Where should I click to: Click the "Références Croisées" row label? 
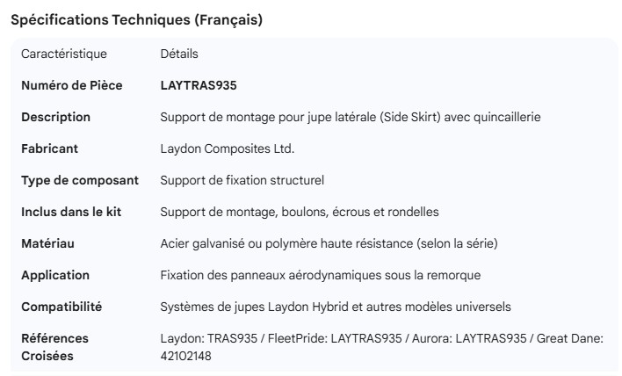(54, 347)
